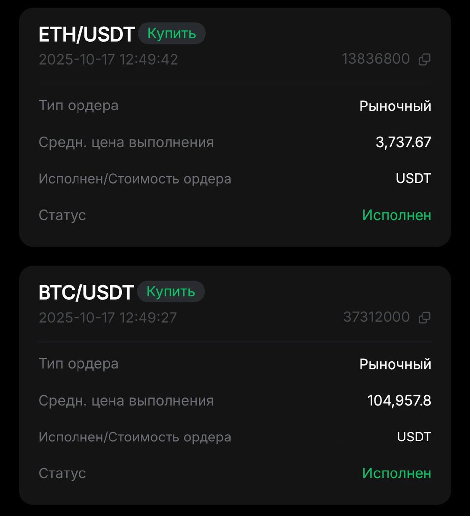Tap Тип ордера label in BTC card
Image resolution: width=470 pixels, height=516 pixels.
(78, 364)
